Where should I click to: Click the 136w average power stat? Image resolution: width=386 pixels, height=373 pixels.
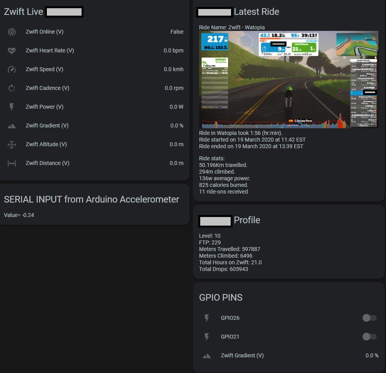pos(224,178)
